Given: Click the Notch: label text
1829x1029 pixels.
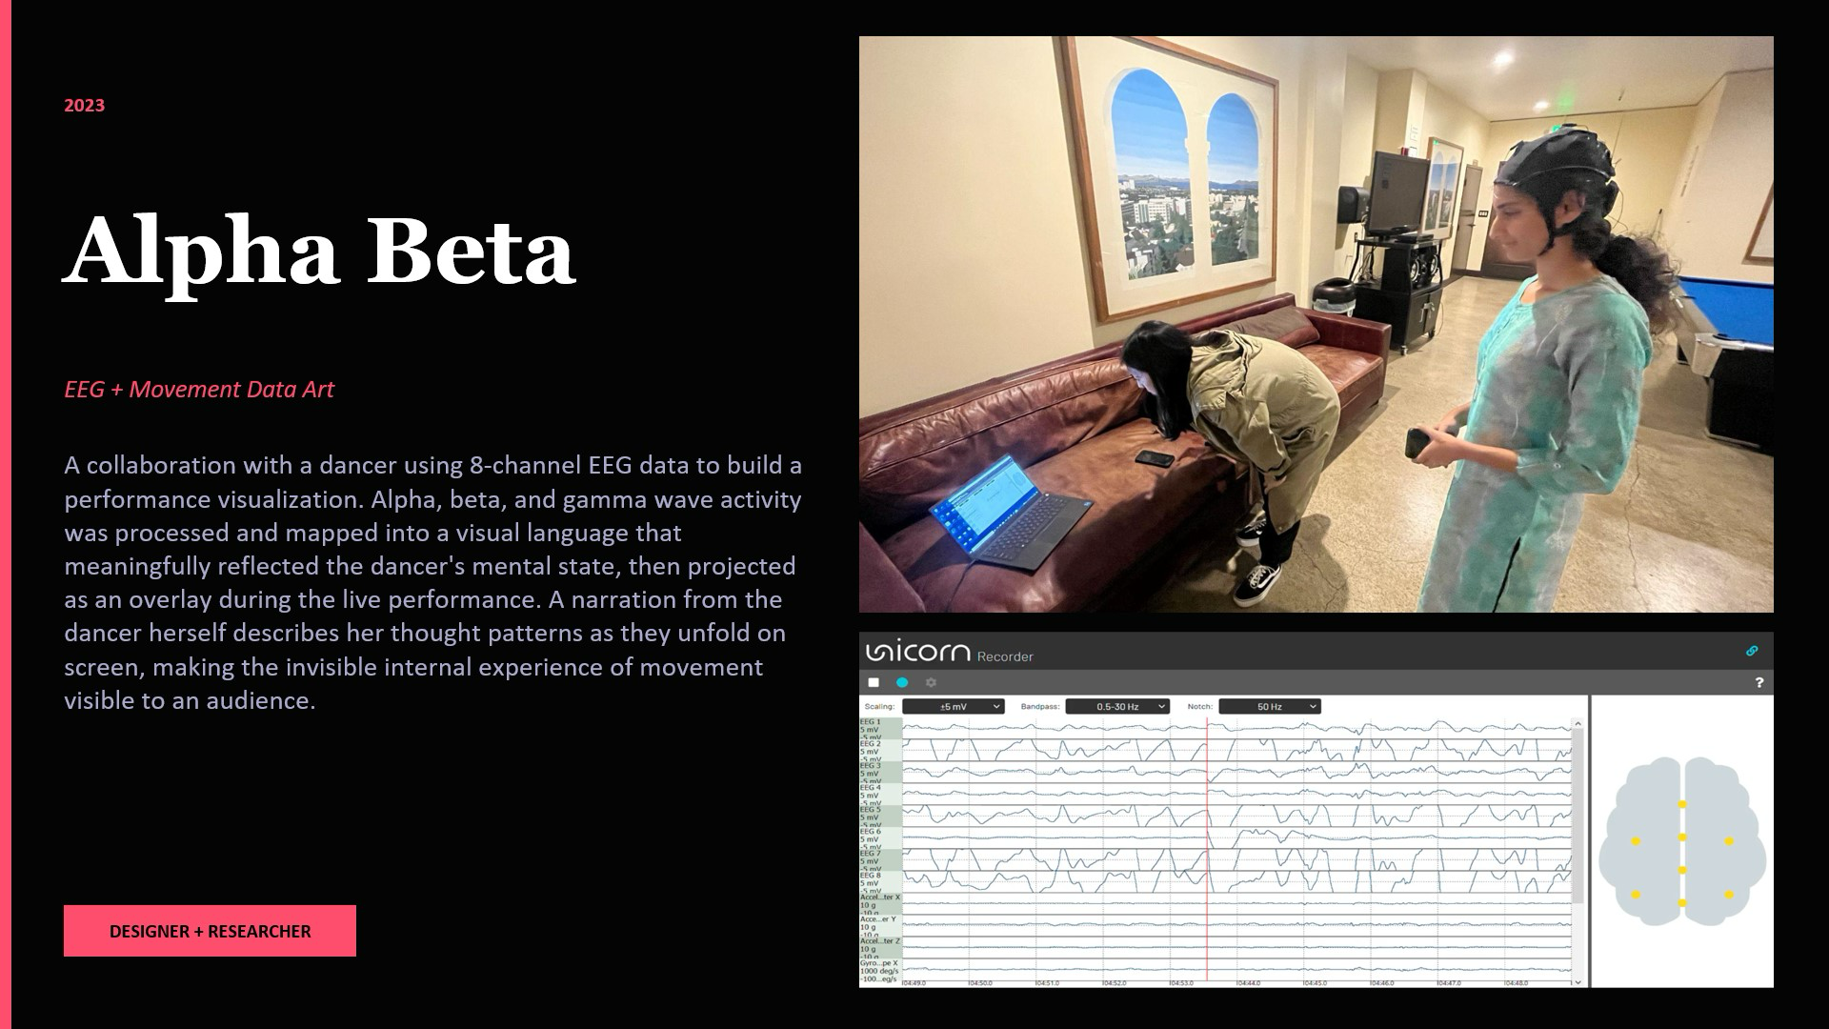Looking at the screenshot, I should coord(1199,706).
